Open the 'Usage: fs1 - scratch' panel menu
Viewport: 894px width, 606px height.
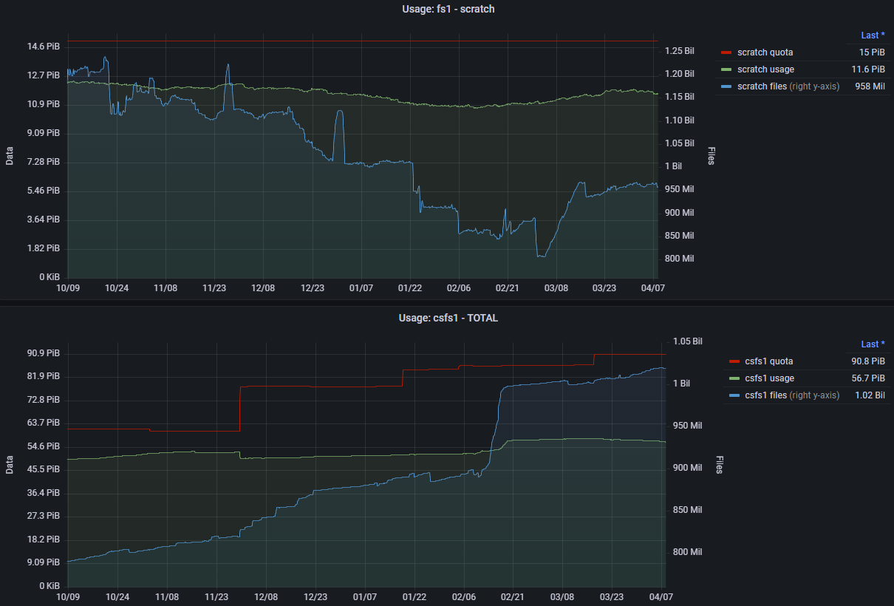pyautogui.click(x=446, y=9)
